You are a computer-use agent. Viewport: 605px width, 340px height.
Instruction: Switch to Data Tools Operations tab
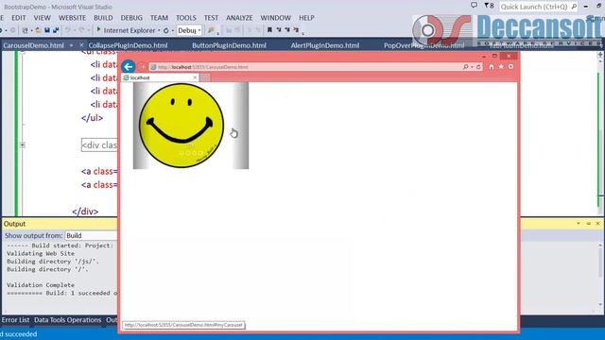[67, 320]
